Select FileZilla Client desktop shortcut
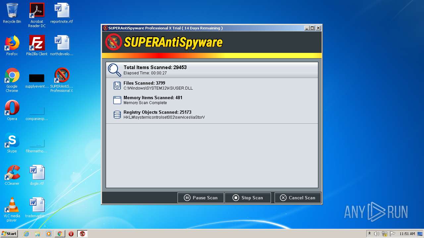The height and width of the screenshot is (238, 424). click(37, 46)
